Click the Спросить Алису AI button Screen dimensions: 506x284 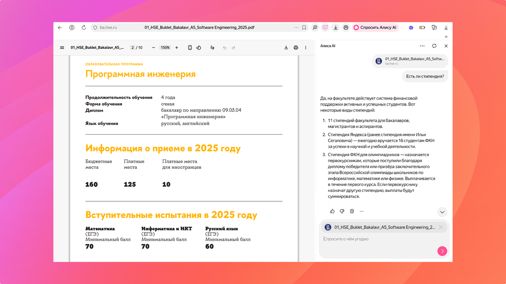pyautogui.click(x=375, y=28)
